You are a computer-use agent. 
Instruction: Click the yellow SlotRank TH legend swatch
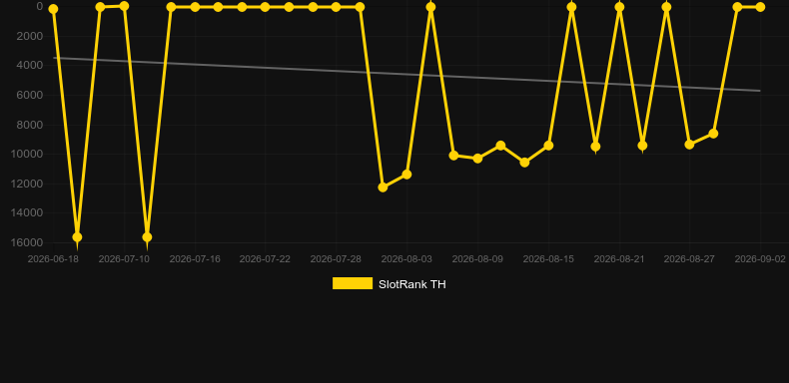(x=353, y=283)
